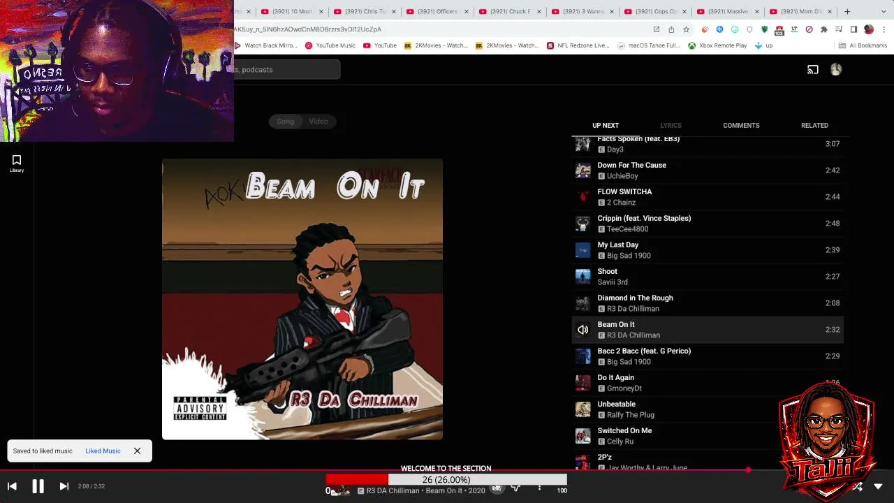The width and height of the screenshot is (894, 503).
Task: Open TeeCee4800 artist link
Action: click(627, 229)
